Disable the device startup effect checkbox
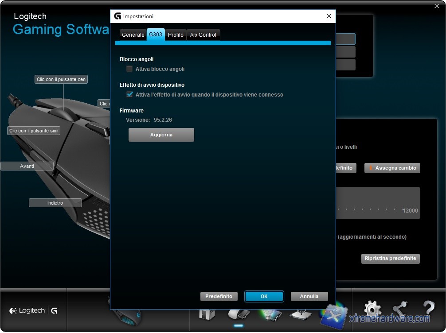Image resolution: width=446 pixels, height=333 pixels. 129,94
